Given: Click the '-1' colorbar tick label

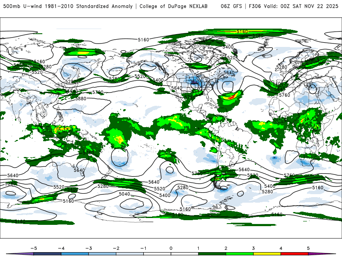Looking at the screenshot, I should click(143, 248).
